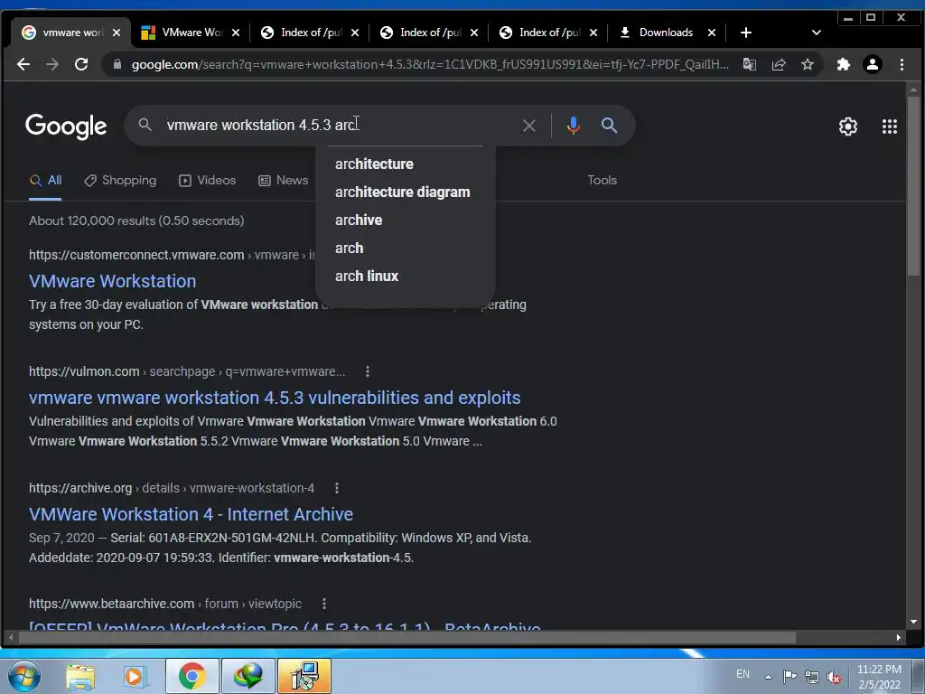
Task: Click the padlock site info icon
Action: coord(117,64)
